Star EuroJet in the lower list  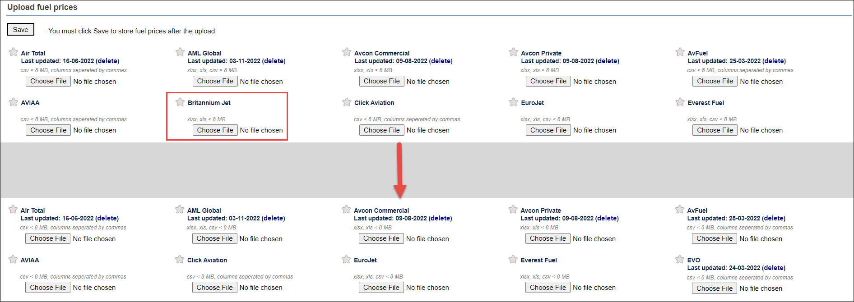tap(346, 259)
